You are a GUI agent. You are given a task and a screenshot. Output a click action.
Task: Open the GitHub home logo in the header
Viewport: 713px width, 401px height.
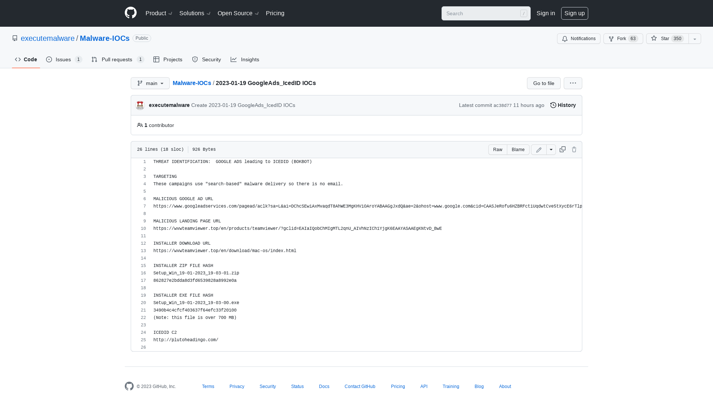[x=131, y=13]
